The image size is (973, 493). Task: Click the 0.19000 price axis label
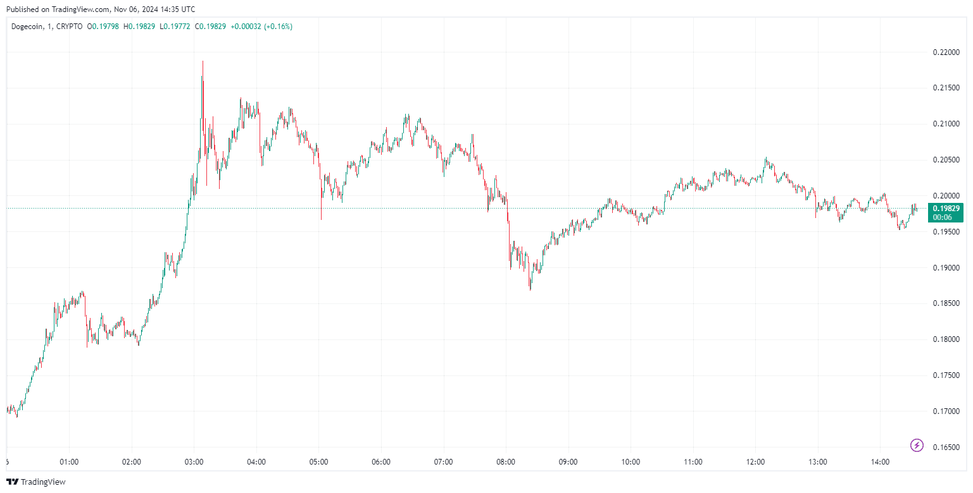(x=946, y=268)
